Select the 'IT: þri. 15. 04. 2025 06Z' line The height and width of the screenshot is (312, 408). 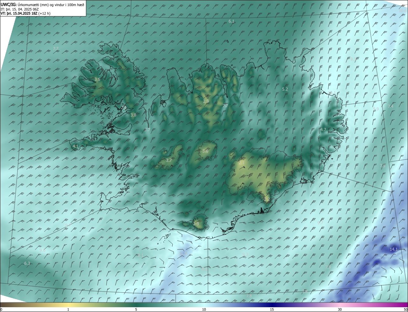[20, 9]
